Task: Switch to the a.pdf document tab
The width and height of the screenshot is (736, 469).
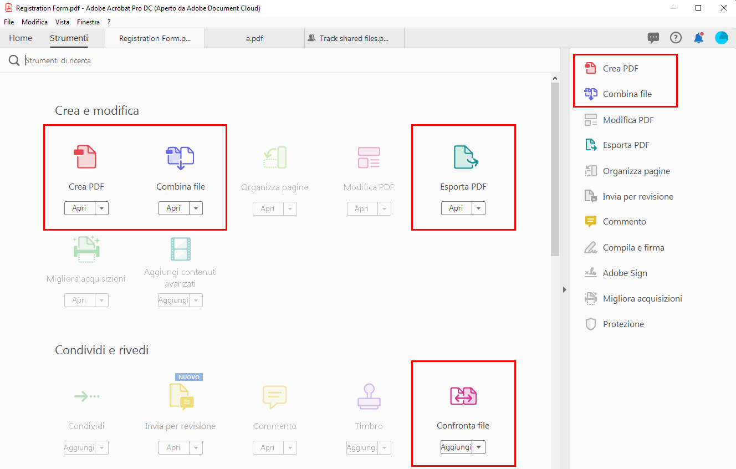Action: (254, 38)
